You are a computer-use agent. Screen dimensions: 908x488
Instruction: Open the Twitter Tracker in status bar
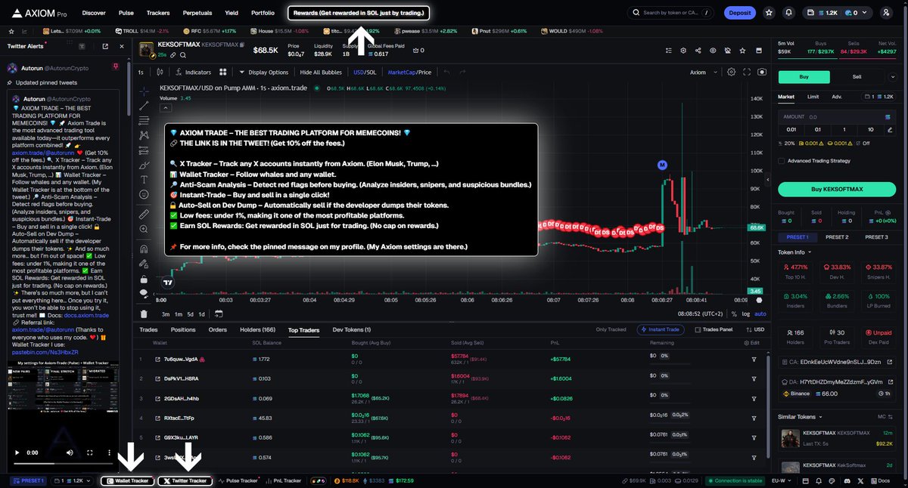tap(185, 480)
